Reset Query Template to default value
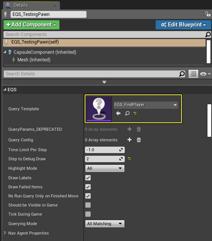The height and width of the screenshot is (241, 212). pyautogui.click(x=135, y=113)
